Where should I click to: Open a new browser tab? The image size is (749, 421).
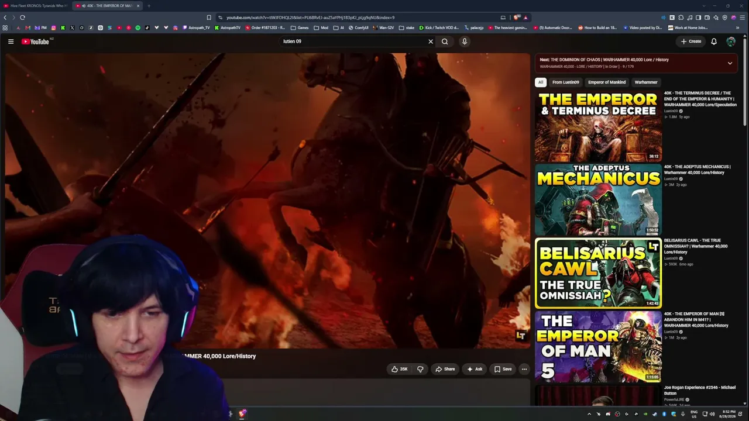(149, 6)
